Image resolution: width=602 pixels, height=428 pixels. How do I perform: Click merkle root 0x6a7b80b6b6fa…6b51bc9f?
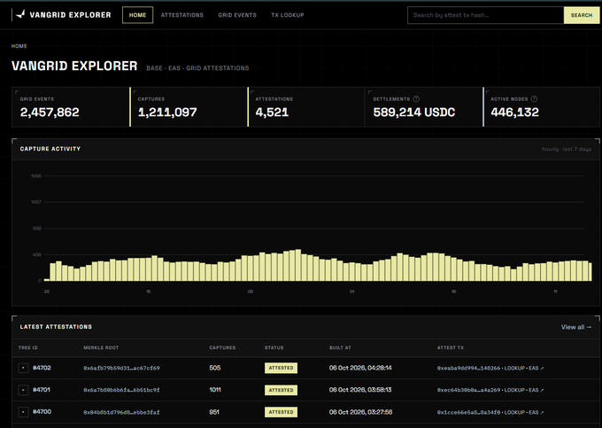[x=121, y=390]
